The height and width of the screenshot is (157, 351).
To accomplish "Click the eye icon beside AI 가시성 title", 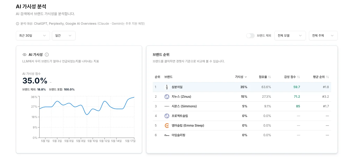I will (25, 55).
